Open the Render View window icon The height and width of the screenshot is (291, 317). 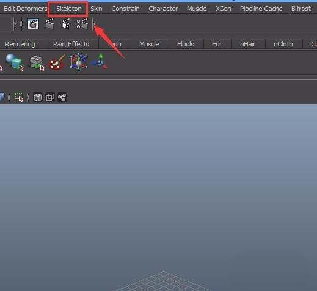click(x=33, y=24)
